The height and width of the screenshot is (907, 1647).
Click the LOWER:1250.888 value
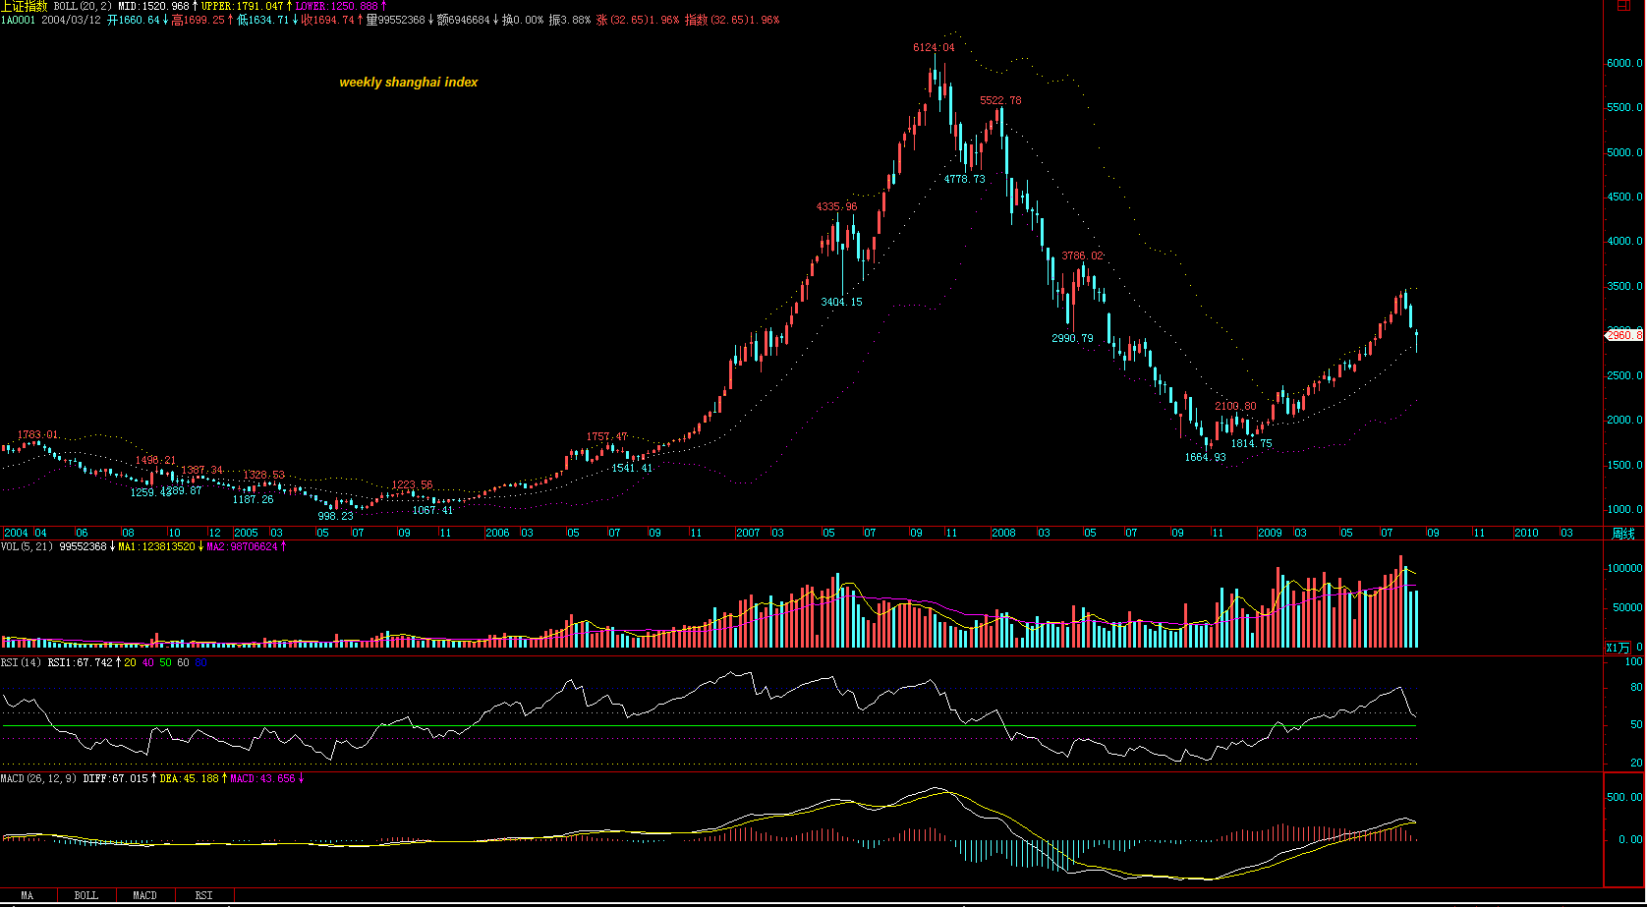pyautogui.click(x=336, y=6)
